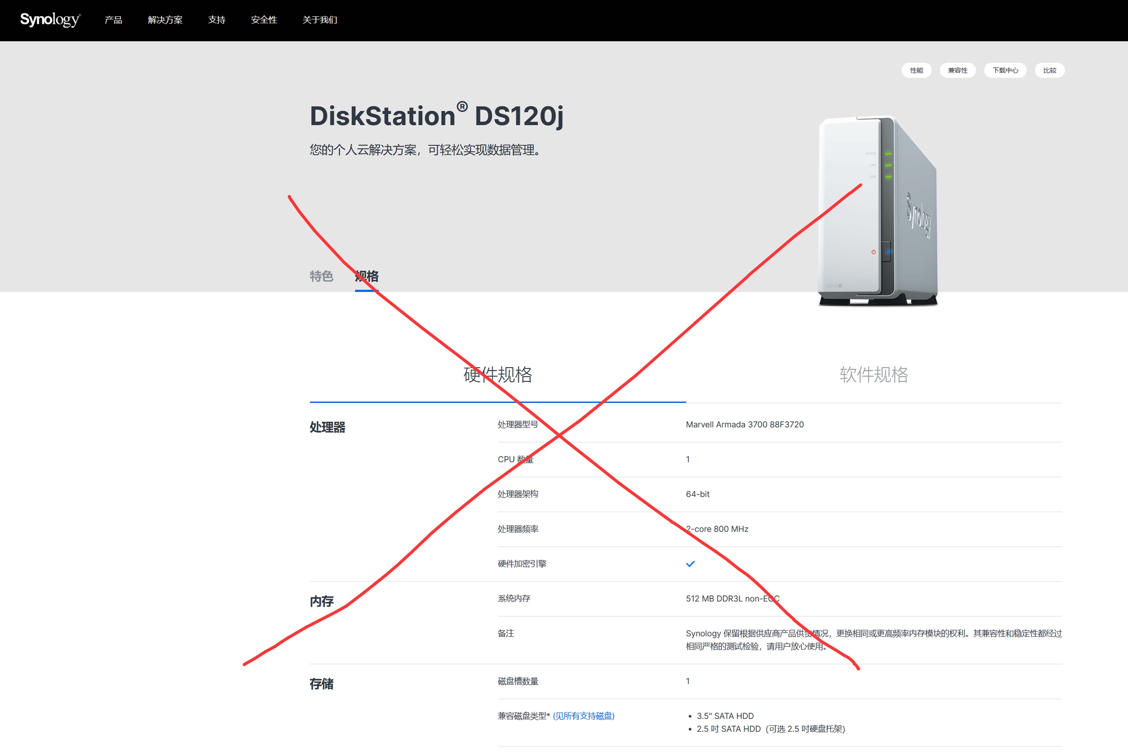Click the DiskStation DS120j heading
The image size is (1128, 752).
click(x=436, y=115)
